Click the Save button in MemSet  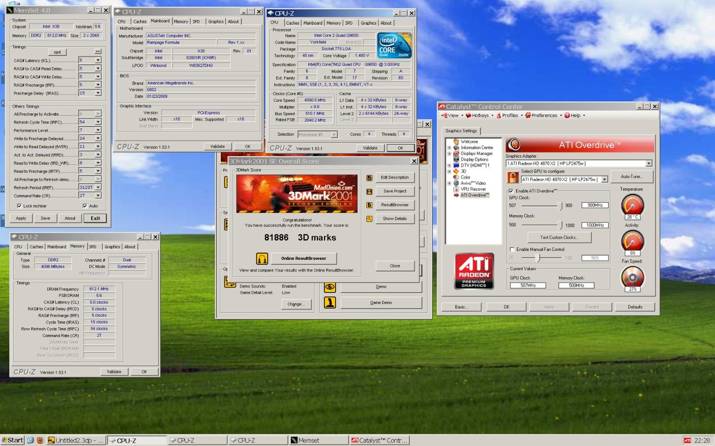pyautogui.click(x=46, y=218)
